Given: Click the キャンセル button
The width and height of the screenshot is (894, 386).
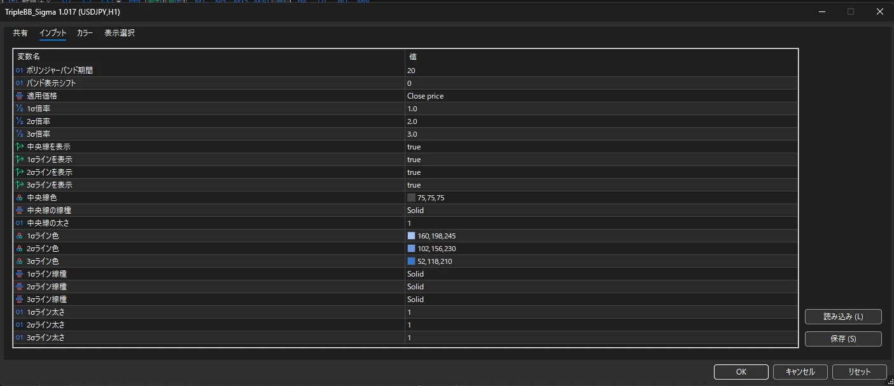Looking at the screenshot, I should click(800, 372).
